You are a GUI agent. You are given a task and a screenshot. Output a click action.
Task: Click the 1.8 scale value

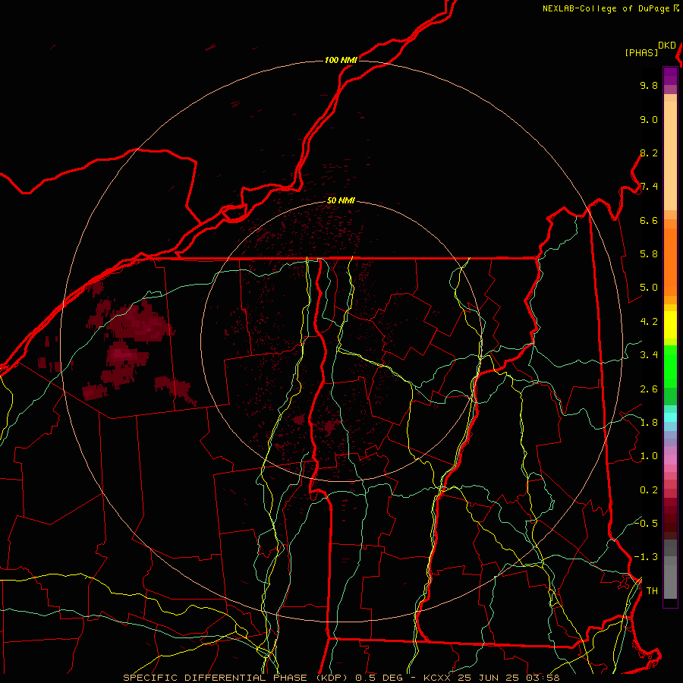(649, 423)
